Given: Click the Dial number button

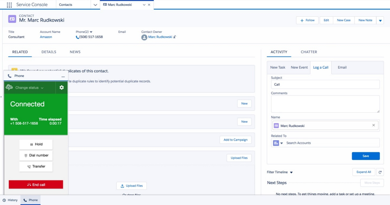Looking at the screenshot, I should coord(36,156).
